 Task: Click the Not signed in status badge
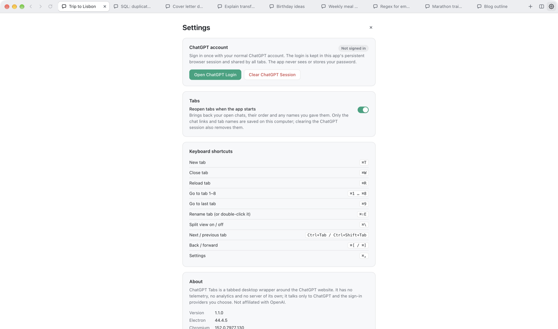pyautogui.click(x=353, y=48)
